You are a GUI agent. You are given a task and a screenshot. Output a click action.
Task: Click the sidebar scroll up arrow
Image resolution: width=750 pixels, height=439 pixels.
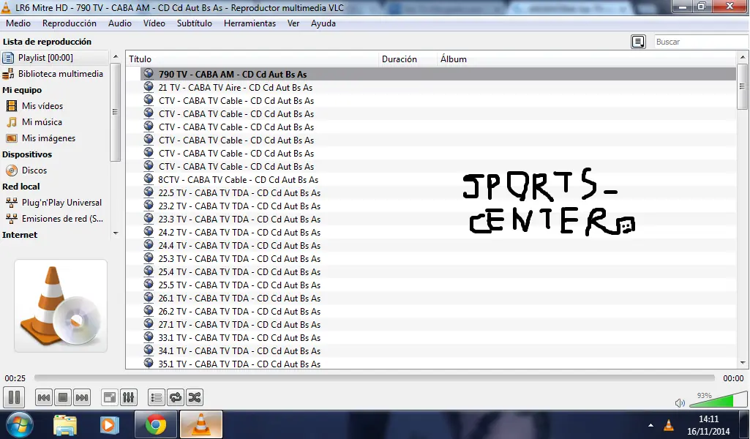(116, 56)
